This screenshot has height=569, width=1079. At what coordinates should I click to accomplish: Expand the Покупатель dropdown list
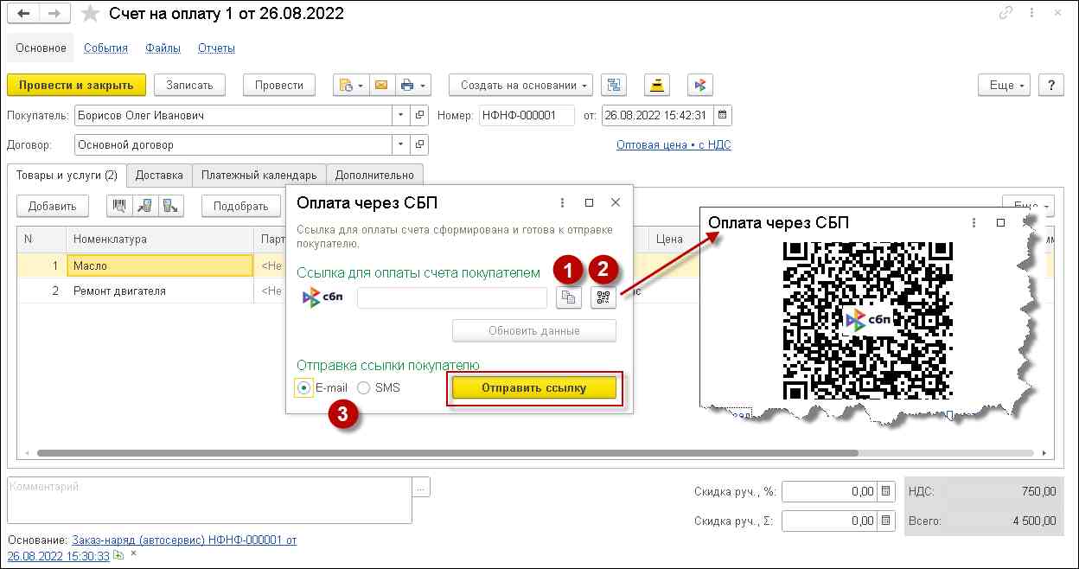pos(400,115)
